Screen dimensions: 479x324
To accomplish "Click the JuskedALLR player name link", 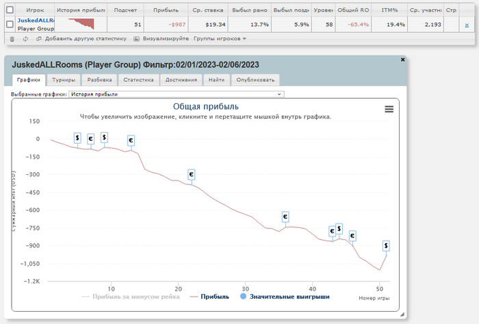I will (36, 21).
